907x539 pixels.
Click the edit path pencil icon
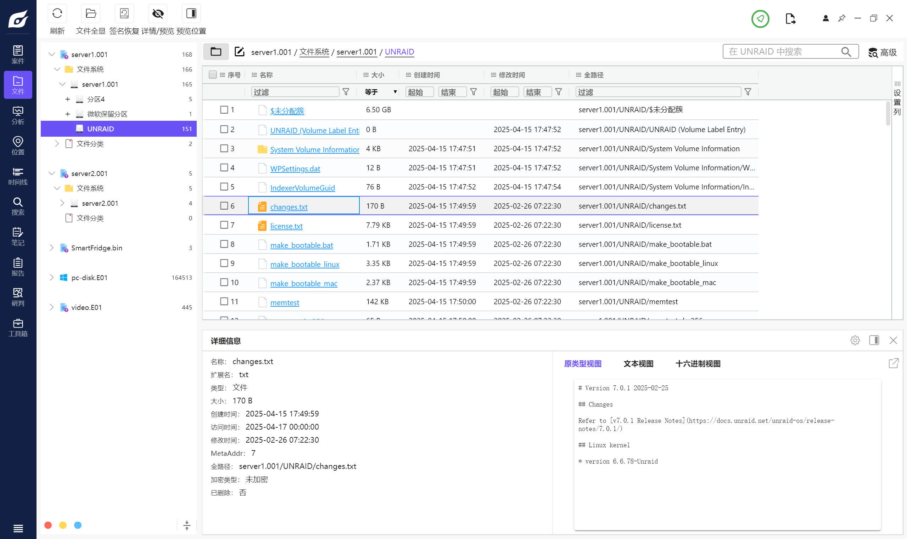tap(239, 52)
